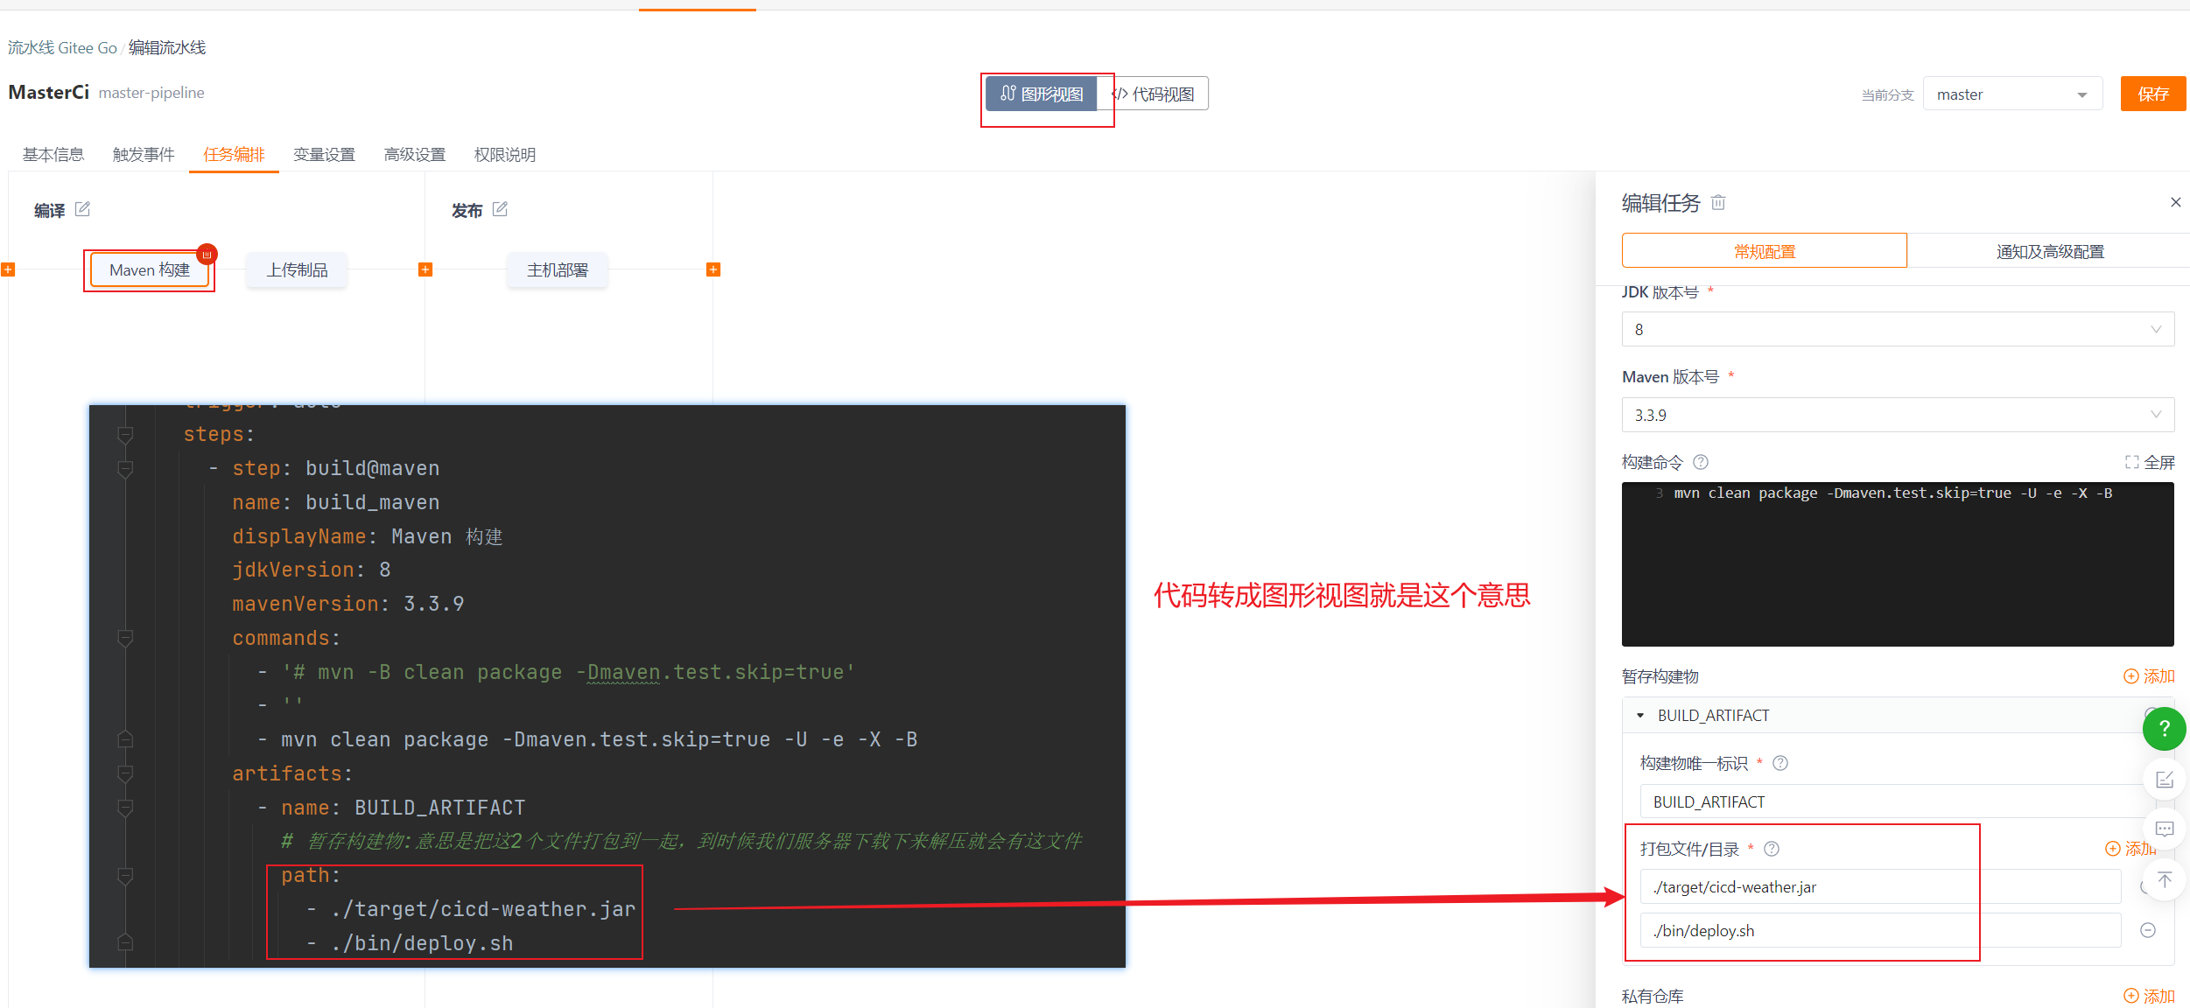Edit the ./target/cicd-weather.jar path field
This screenshot has height=1008, width=2190.
point(1880,886)
